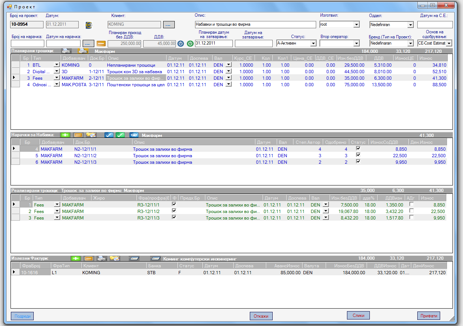Check АДг box in the 9,950 realized cost row

click(412, 218)
